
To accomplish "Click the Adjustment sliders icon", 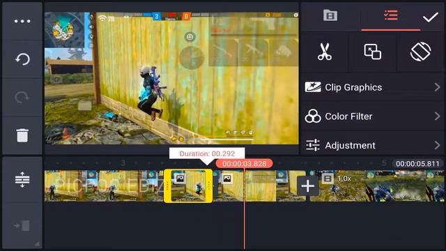I will pyautogui.click(x=313, y=145).
